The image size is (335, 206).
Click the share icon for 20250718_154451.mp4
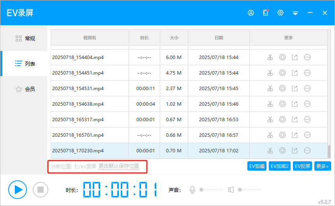click(295, 73)
